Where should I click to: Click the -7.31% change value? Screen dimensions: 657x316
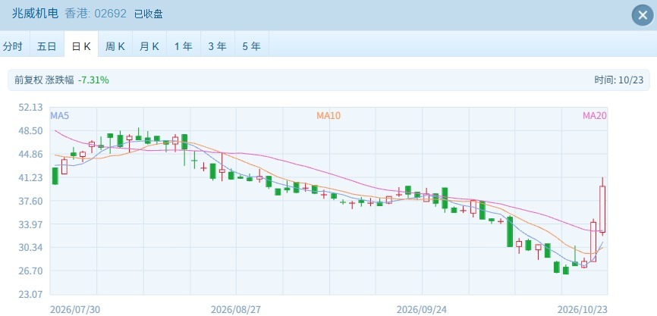(93, 80)
